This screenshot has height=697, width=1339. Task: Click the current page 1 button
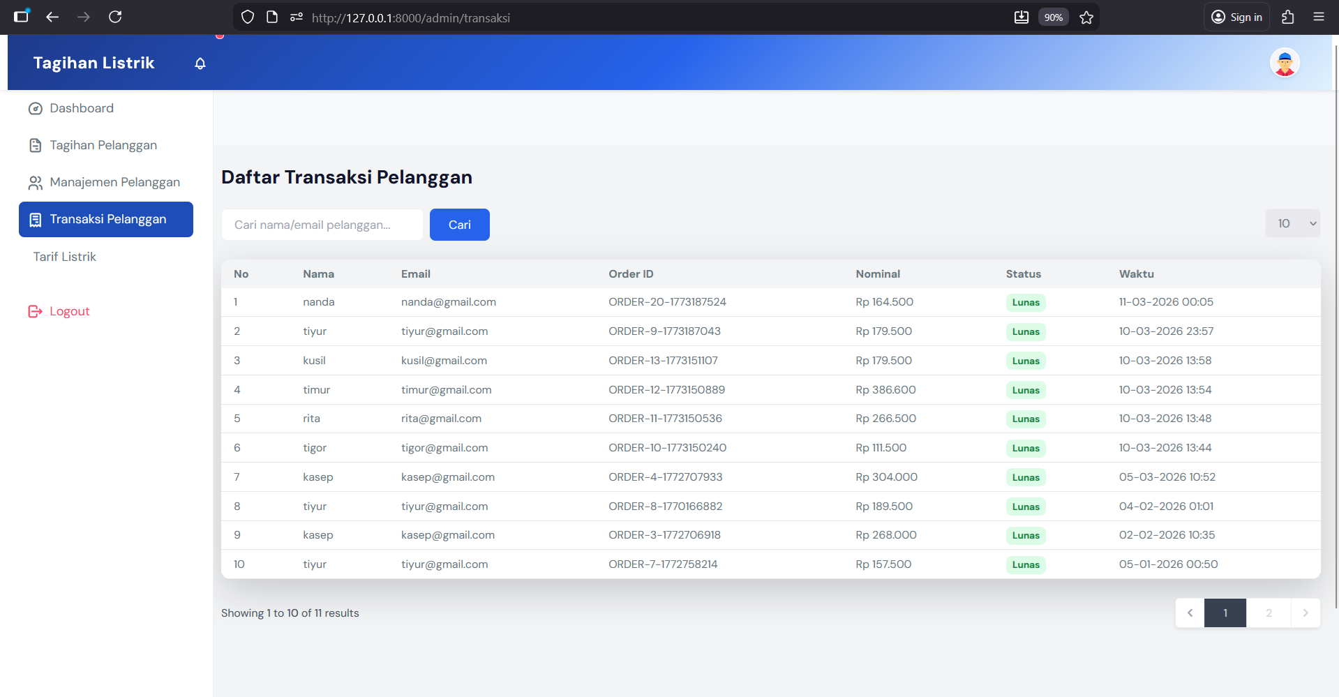1225,613
